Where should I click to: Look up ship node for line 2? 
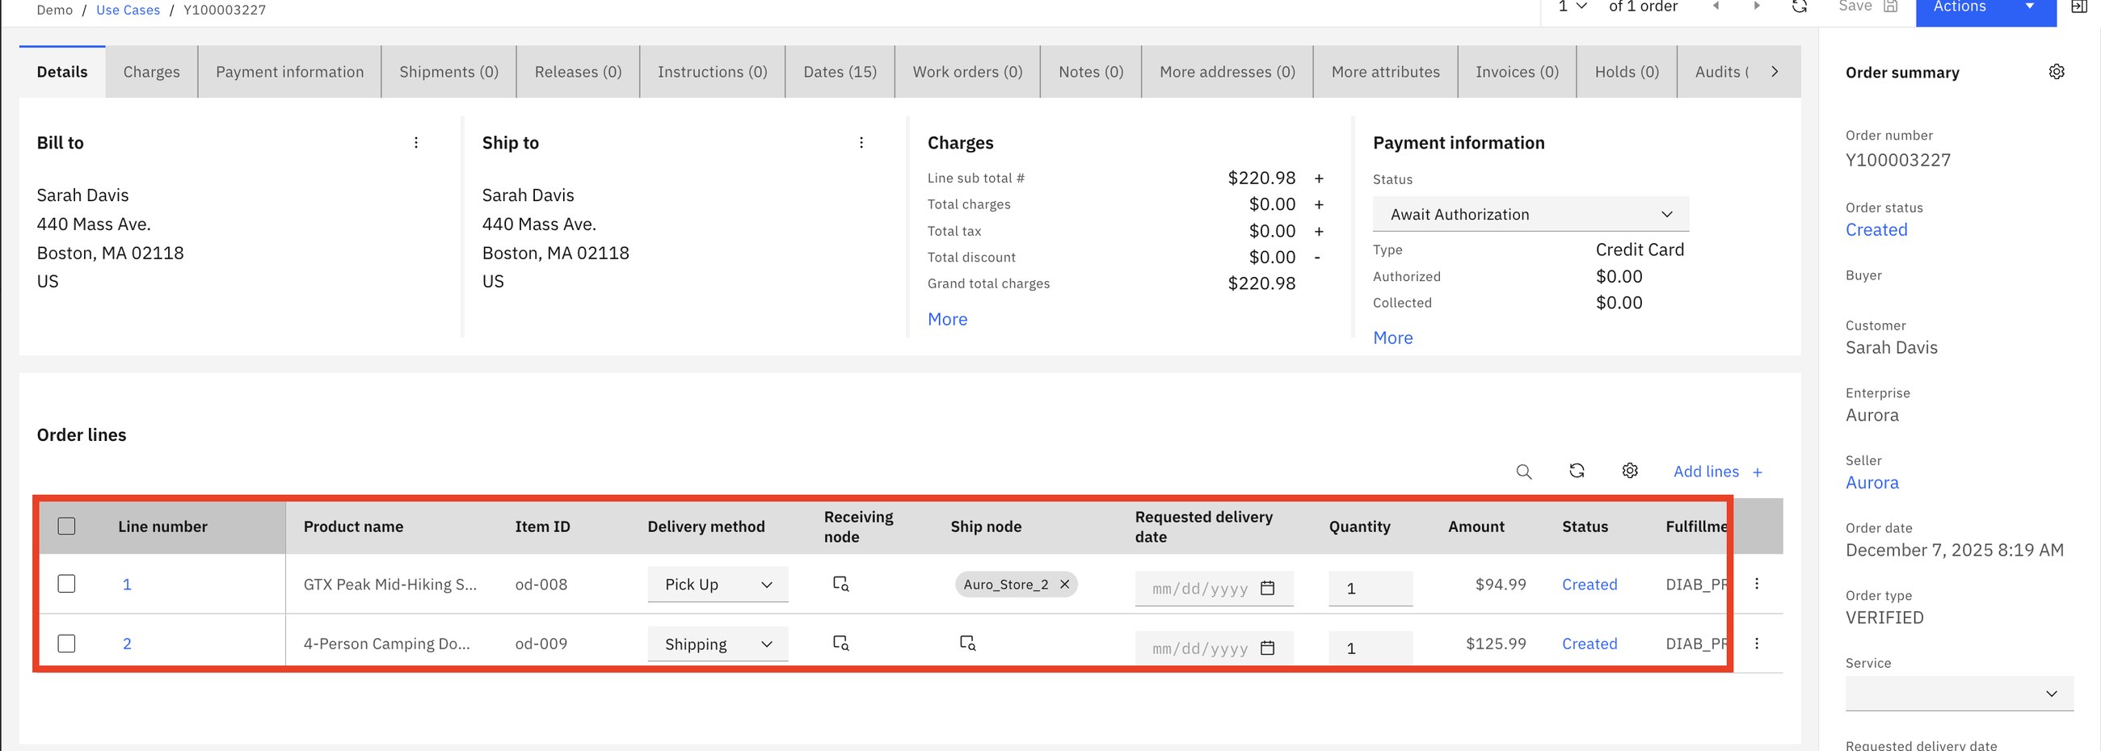click(967, 644)
